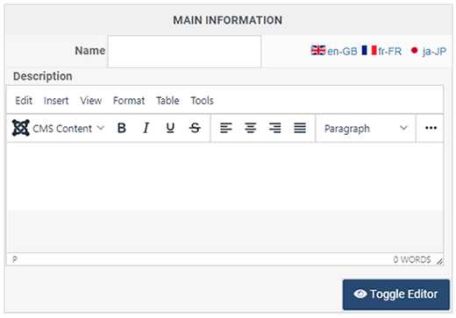The image size is (456, 318).
Task: Apply underline formatting
Action: coord(170,128)
